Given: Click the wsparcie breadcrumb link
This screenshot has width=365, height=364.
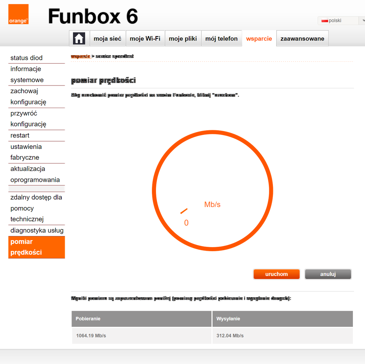Looking at the screenshot, I should coord(80,56).
